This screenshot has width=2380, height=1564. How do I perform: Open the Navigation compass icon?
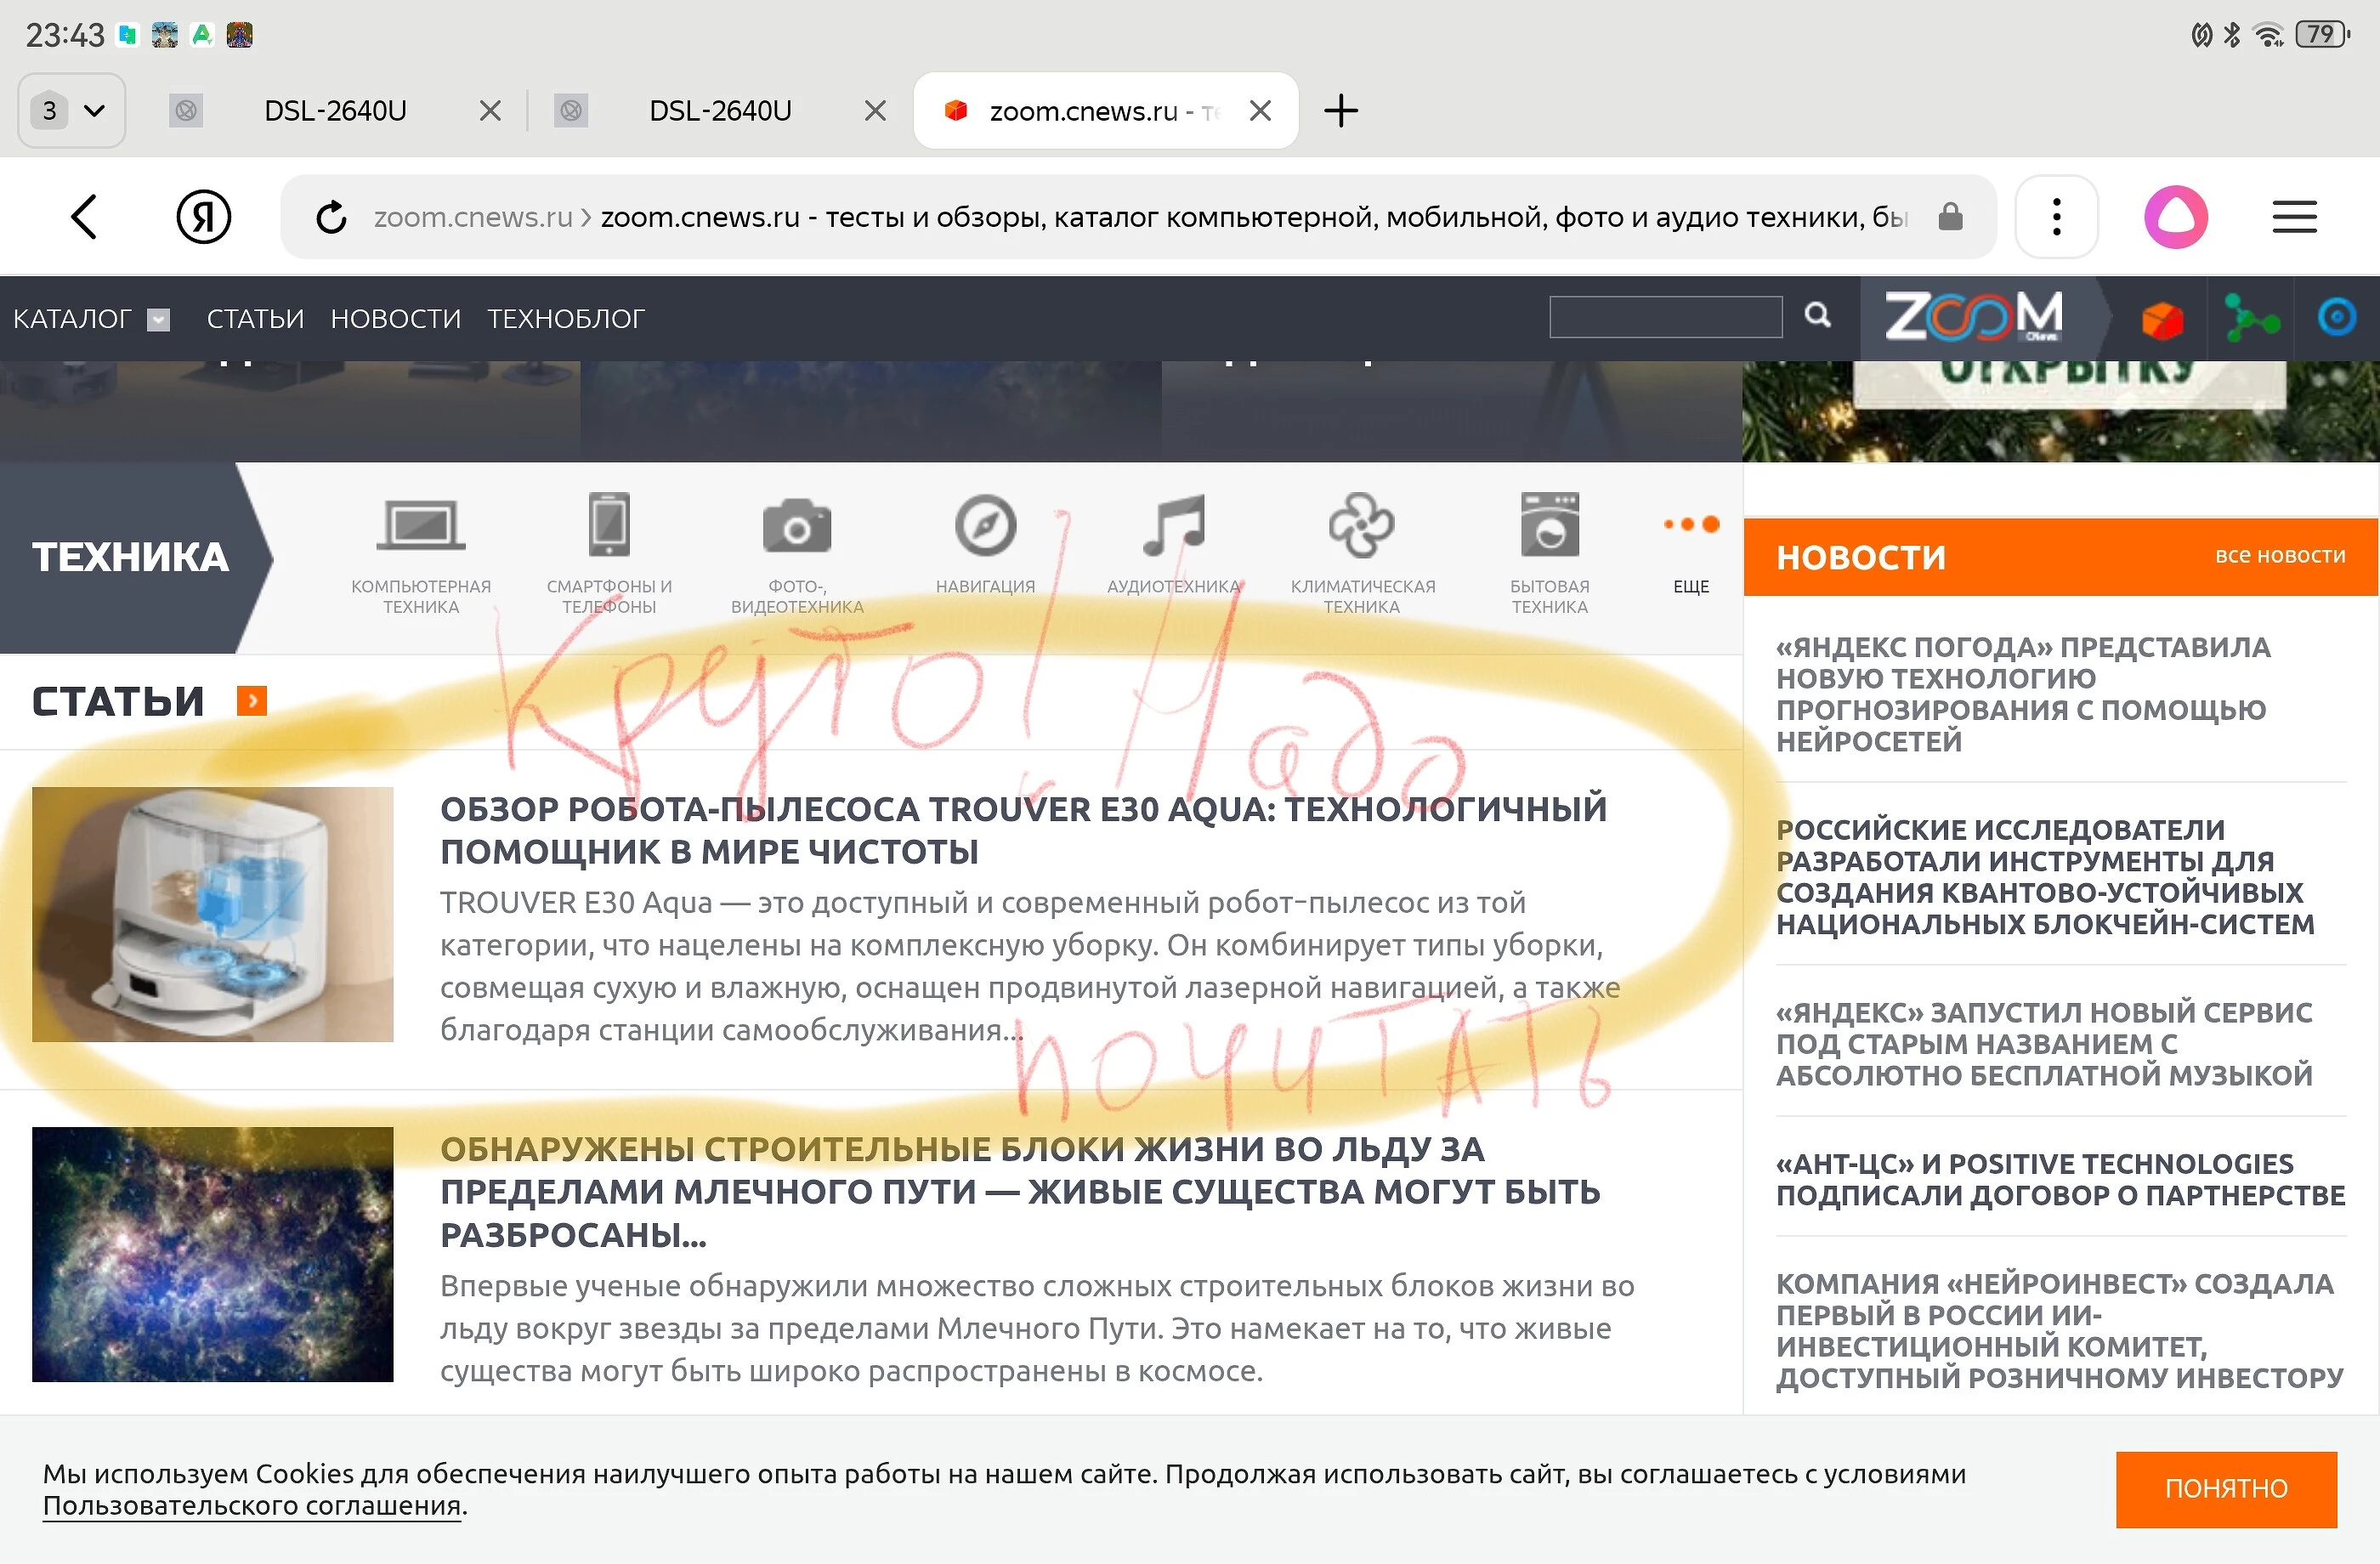[985, 525]
